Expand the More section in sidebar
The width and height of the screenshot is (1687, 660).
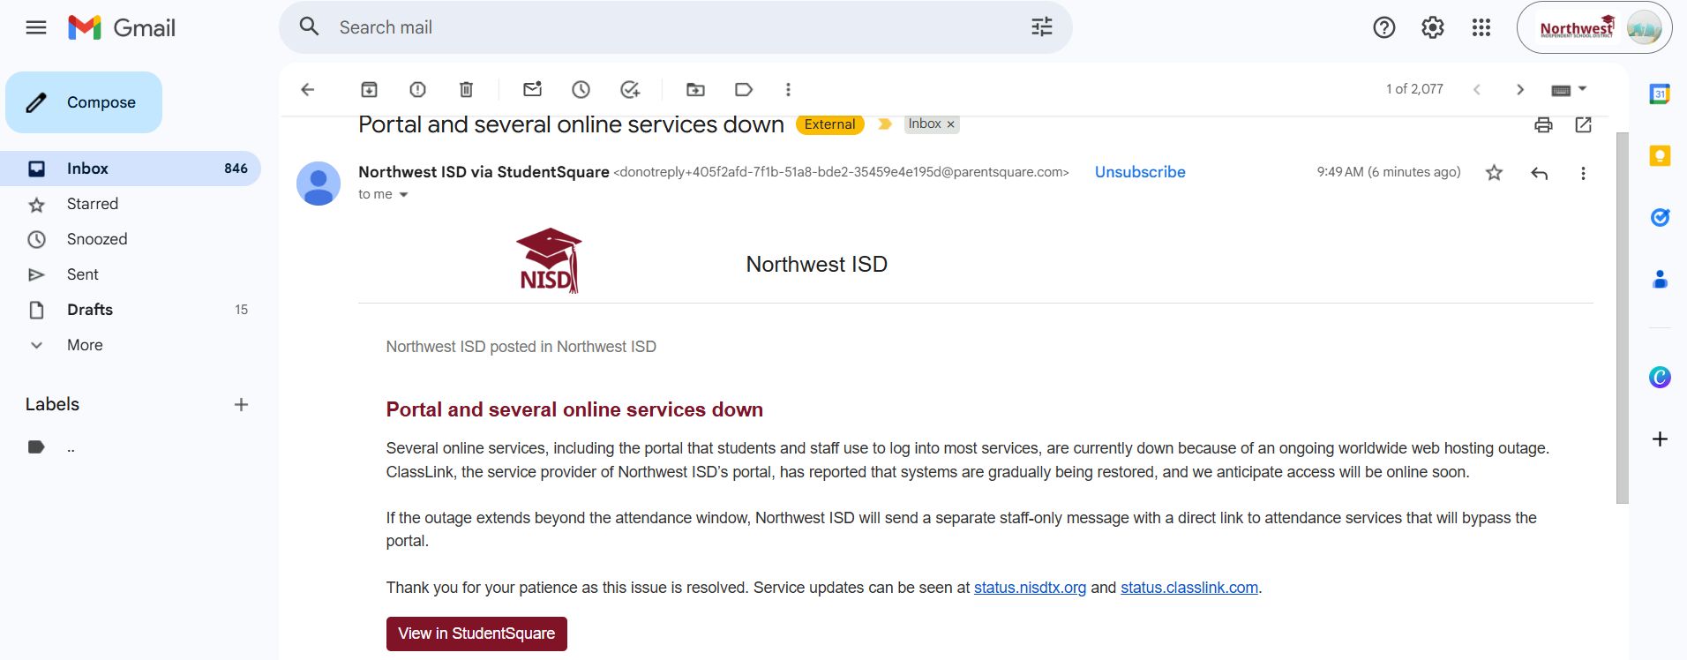pyautogui.click(x=85, y=345)
